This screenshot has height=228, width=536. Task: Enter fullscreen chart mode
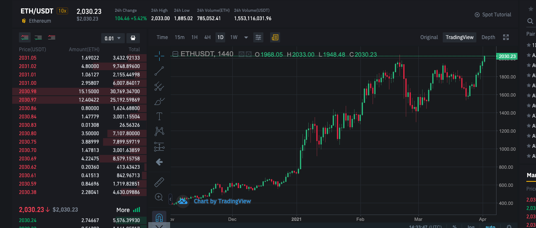[x=506, y=37]
